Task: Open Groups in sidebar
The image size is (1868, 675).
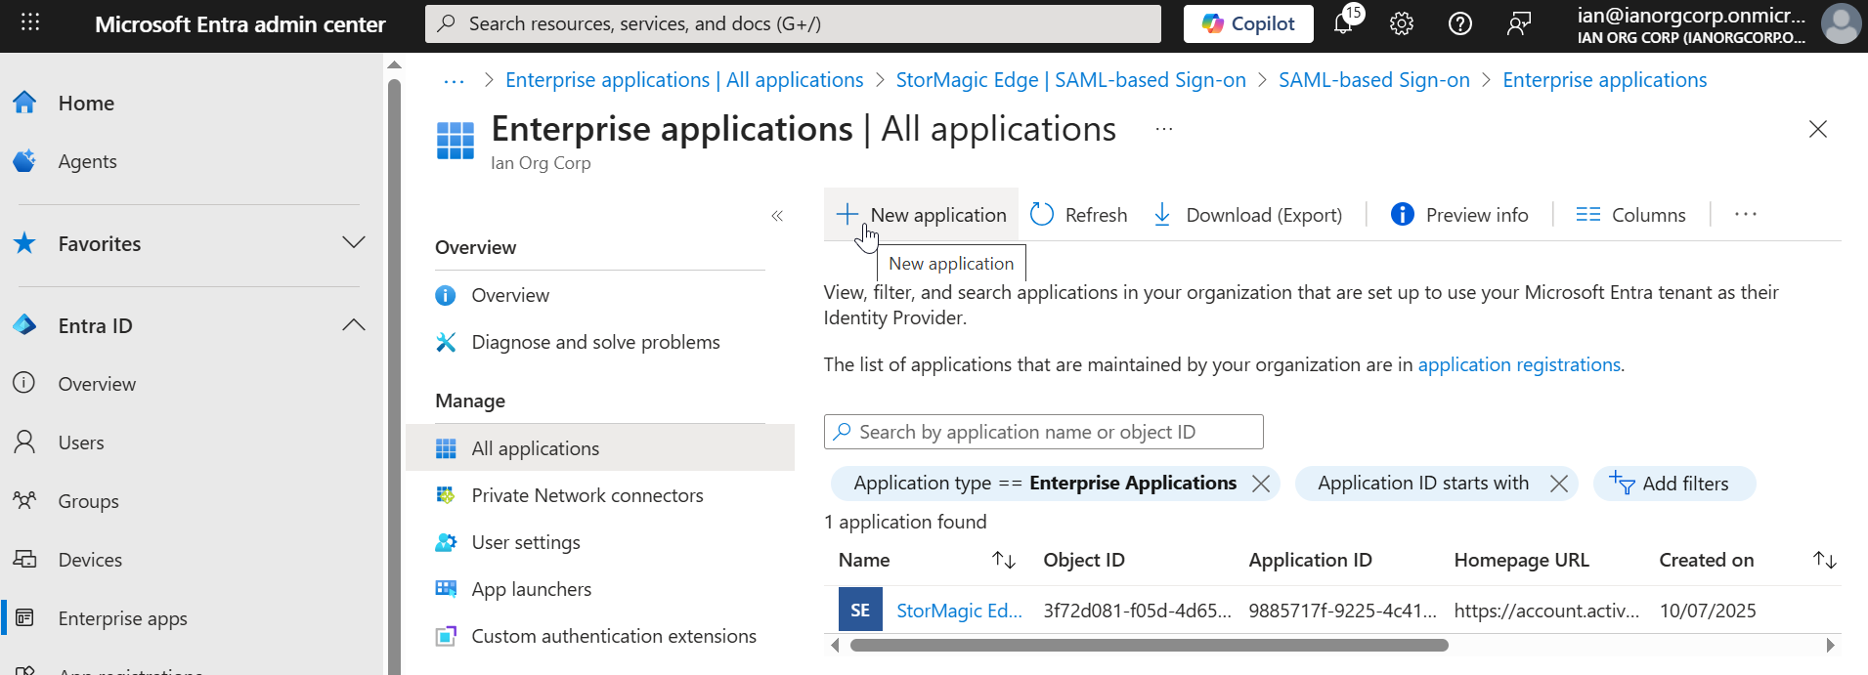Action: [x=88, y=501]
